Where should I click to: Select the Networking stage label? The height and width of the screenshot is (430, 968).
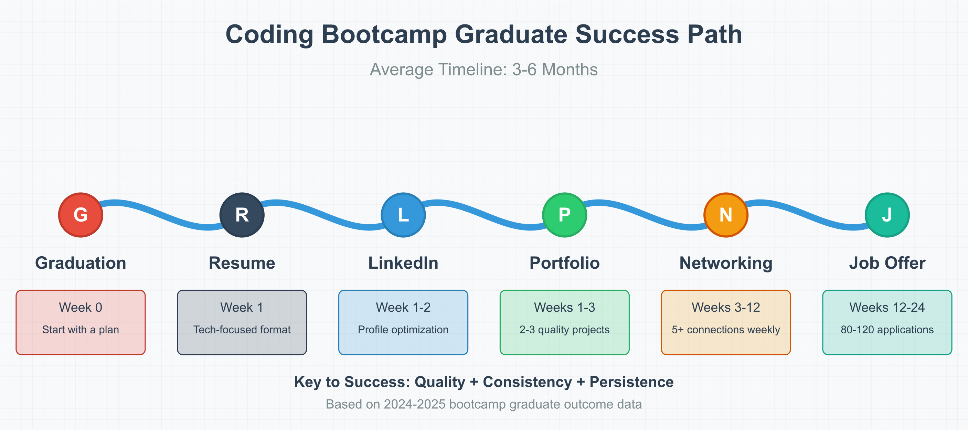point(726,263)
